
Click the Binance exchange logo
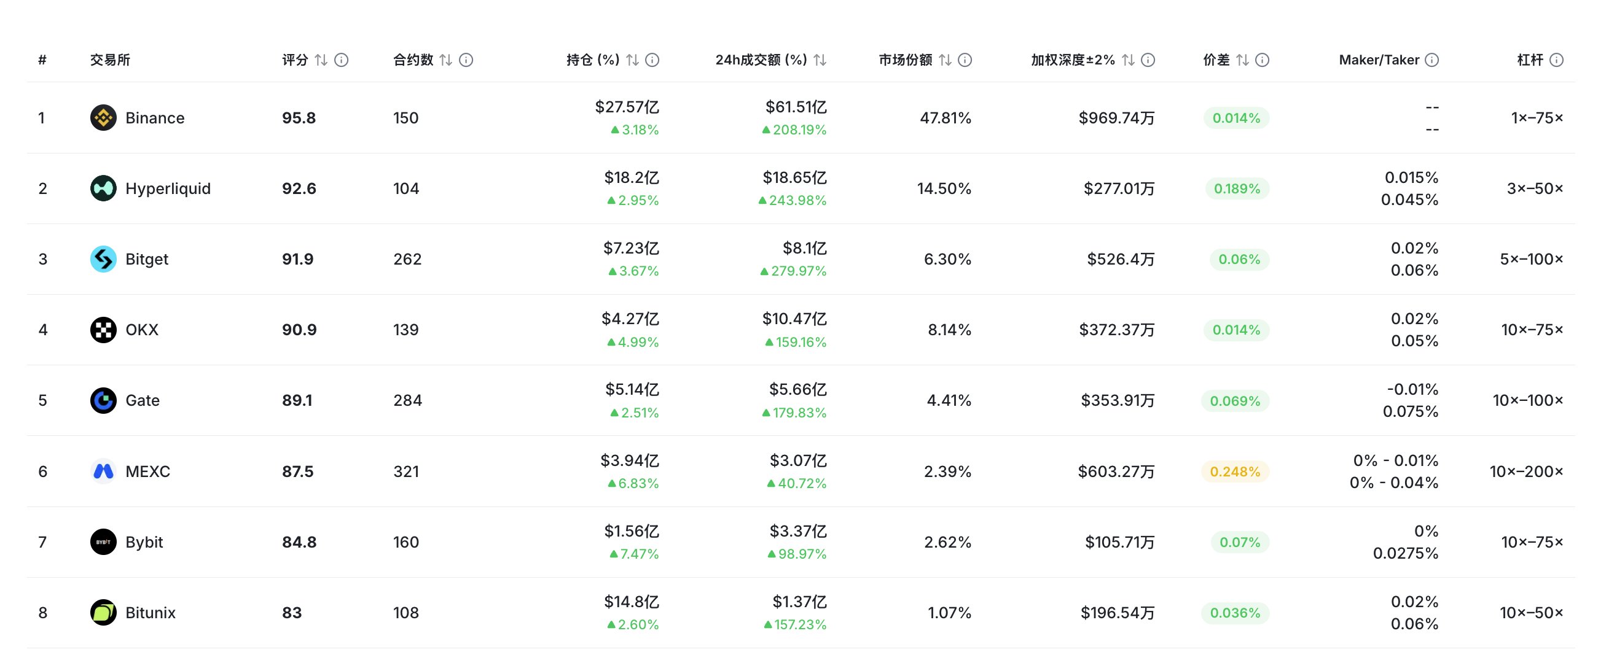point(103,117)
